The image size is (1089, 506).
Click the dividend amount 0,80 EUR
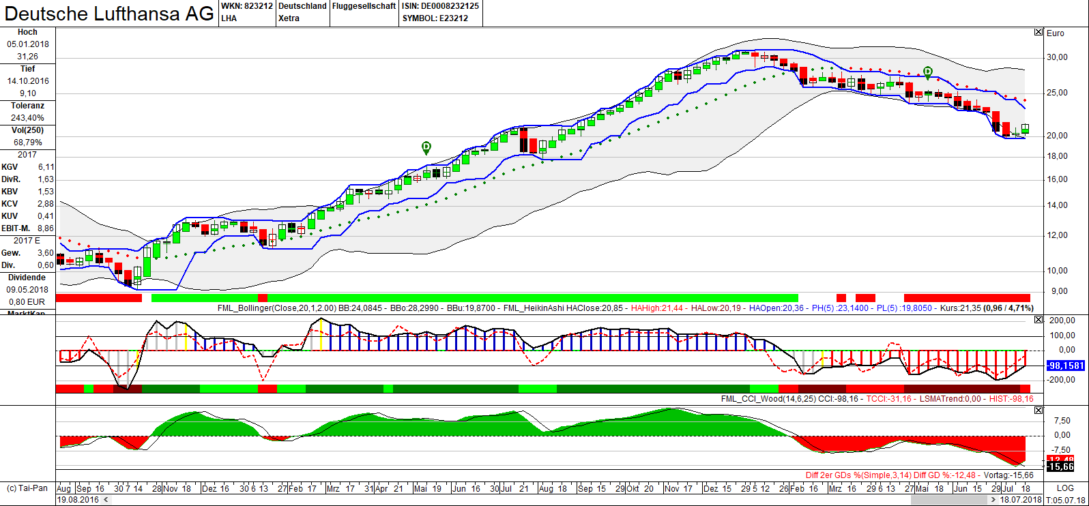click(x=28, y=302)
